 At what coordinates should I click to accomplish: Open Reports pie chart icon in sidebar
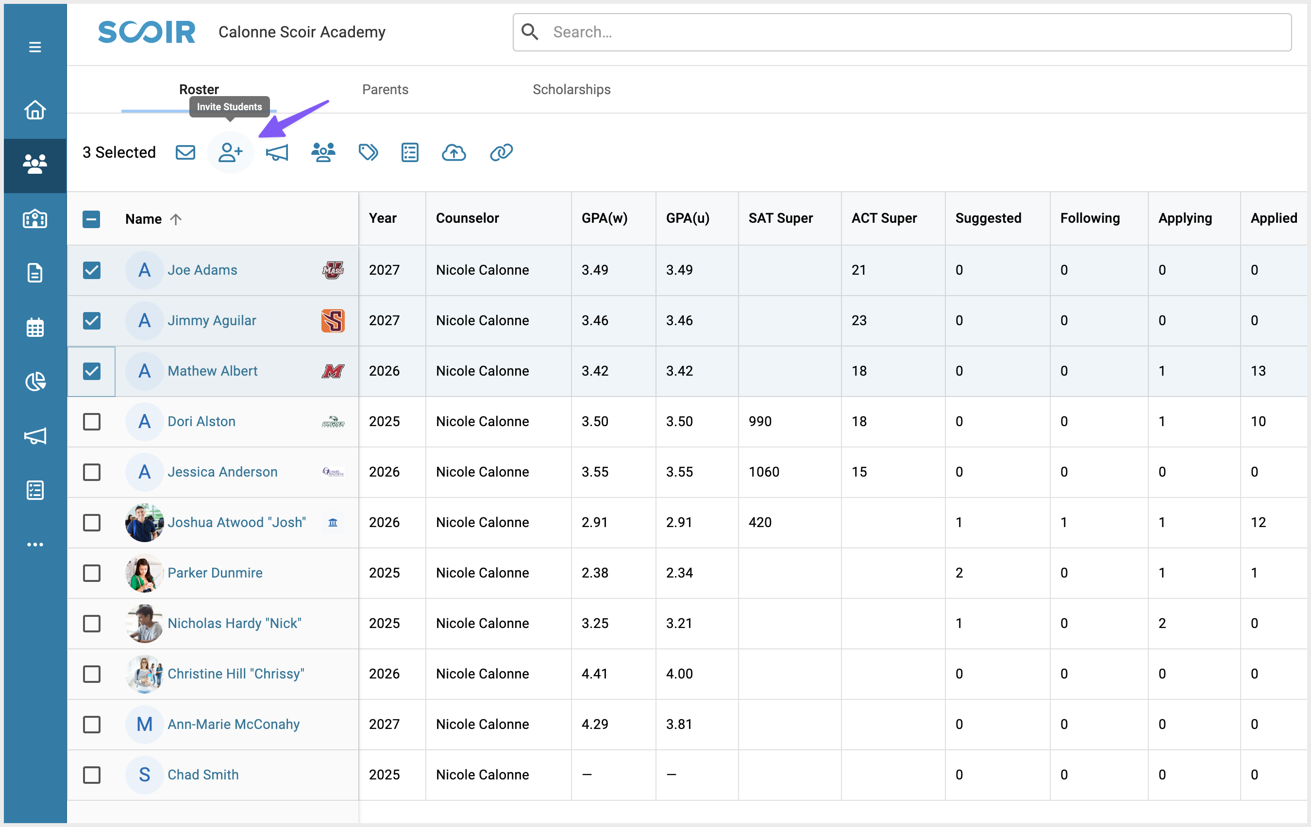click(35, 381)
